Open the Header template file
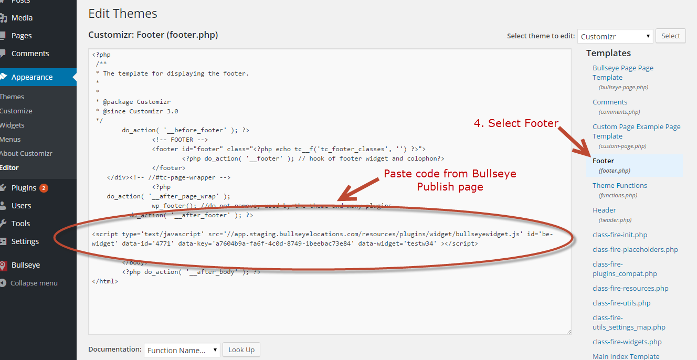The image size is (697, 360). click(604, 210)
